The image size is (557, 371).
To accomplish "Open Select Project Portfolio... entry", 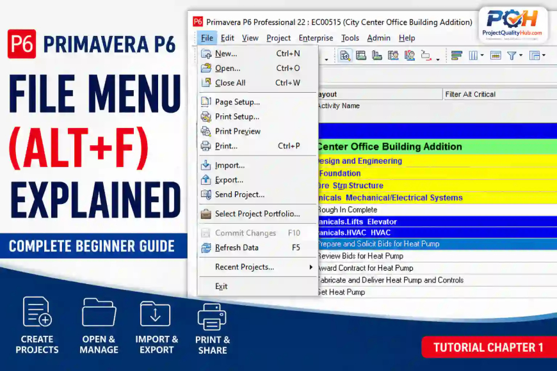I will tap(257, 214).
